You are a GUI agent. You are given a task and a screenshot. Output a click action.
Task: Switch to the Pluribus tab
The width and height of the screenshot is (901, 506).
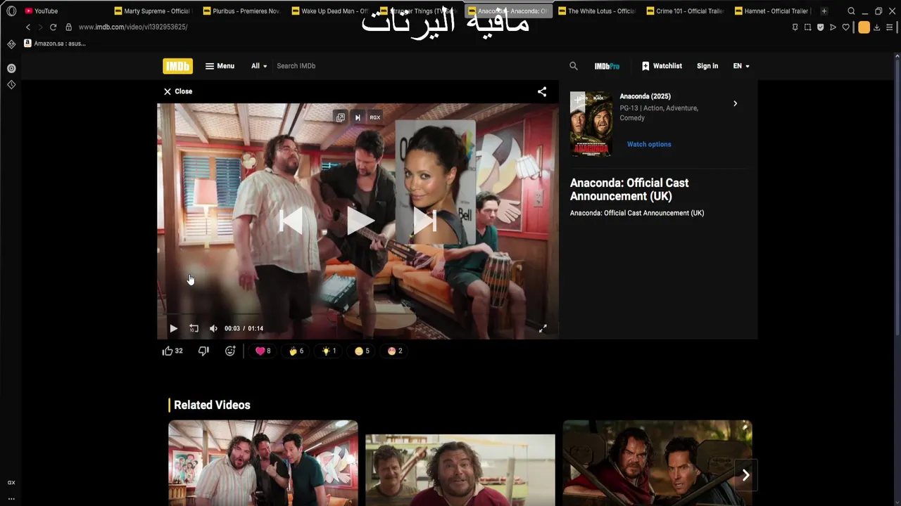[242, 11]
